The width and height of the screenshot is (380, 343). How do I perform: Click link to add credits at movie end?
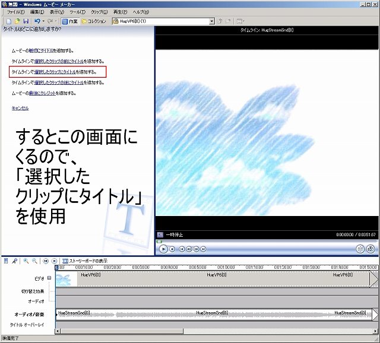42,93
